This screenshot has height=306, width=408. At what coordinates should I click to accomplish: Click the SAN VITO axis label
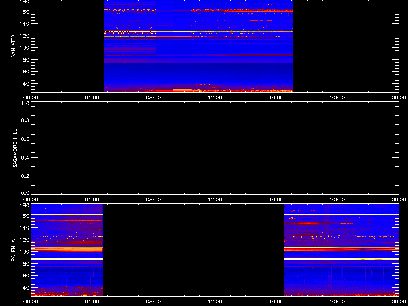[13, 46]
